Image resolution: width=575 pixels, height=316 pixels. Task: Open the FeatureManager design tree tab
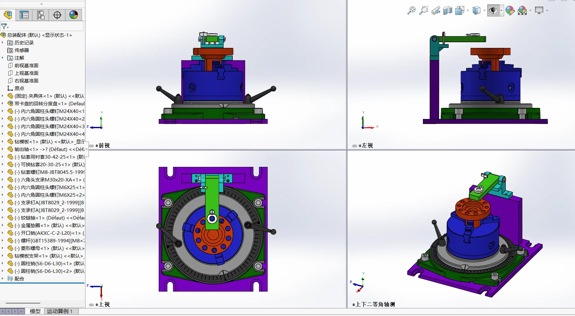click(x=8, y=15)
